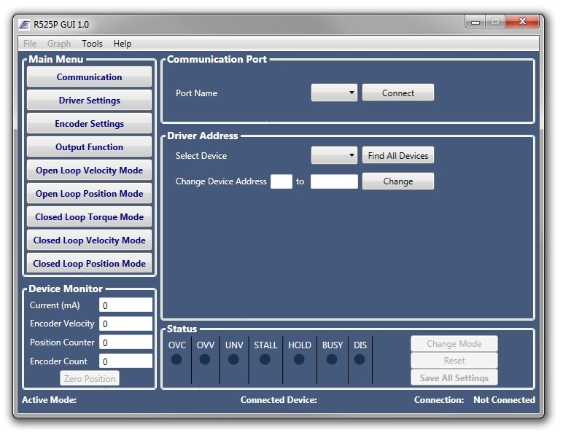Click the UNV status indicator light

point(233,359)
